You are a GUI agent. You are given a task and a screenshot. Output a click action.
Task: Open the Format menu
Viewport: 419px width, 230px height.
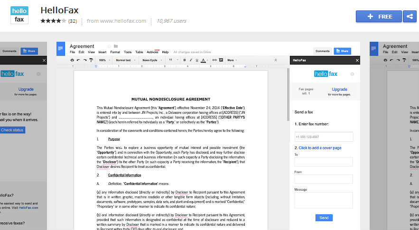[x=115, y=52]
